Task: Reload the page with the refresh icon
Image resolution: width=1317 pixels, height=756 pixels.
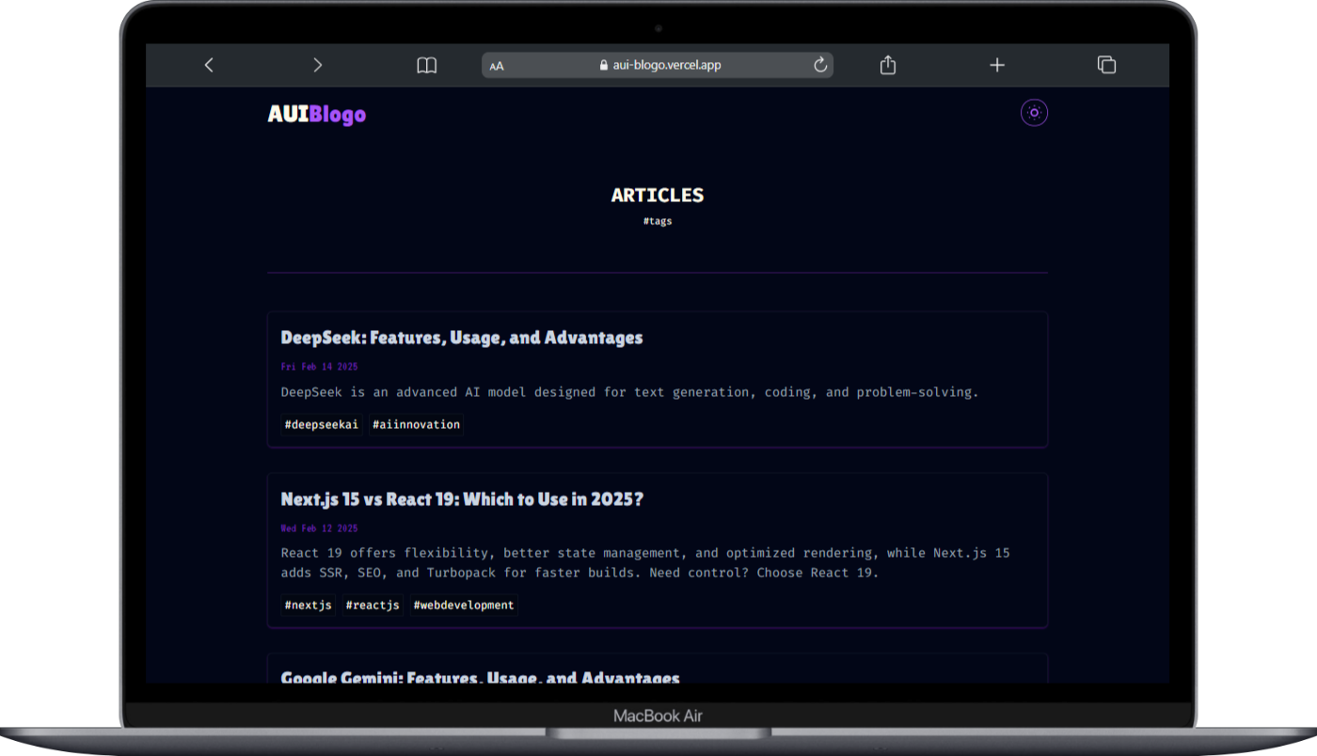Action: pos(819,65)
